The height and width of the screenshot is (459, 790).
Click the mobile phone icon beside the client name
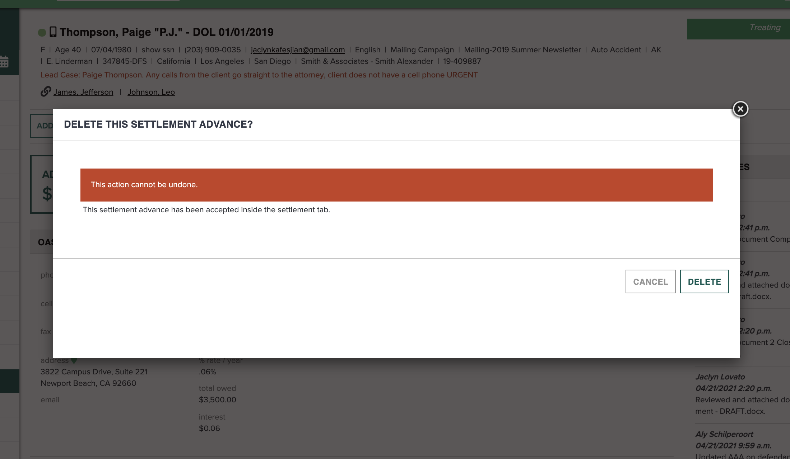pyautogui.click(x=53, y=32)
